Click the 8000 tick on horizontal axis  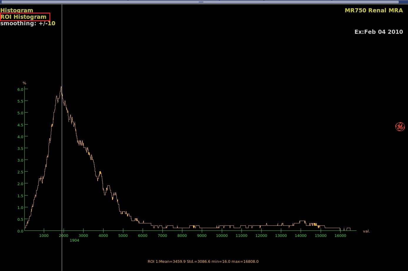click(182, 235)
